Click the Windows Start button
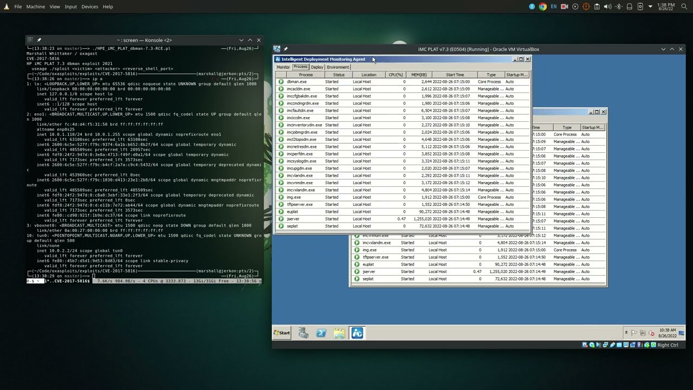693x390 pixels. [x=282, y=333]
